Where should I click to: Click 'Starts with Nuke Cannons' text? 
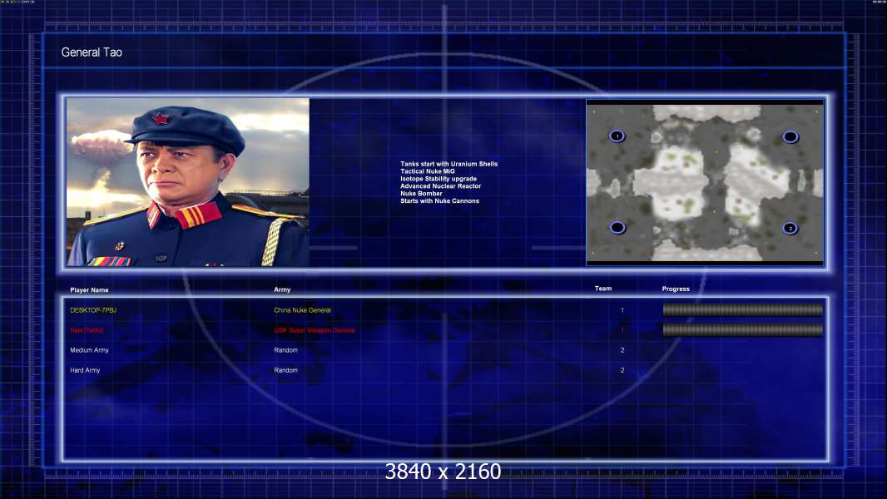(439, 200)
